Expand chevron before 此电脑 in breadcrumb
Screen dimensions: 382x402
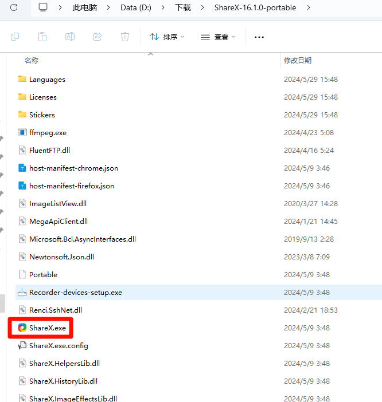coord(60,7)
